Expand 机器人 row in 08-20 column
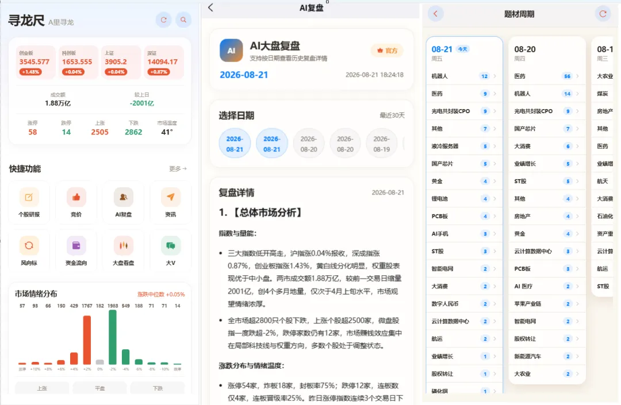 pyautogui.click(x=547, y=94)
